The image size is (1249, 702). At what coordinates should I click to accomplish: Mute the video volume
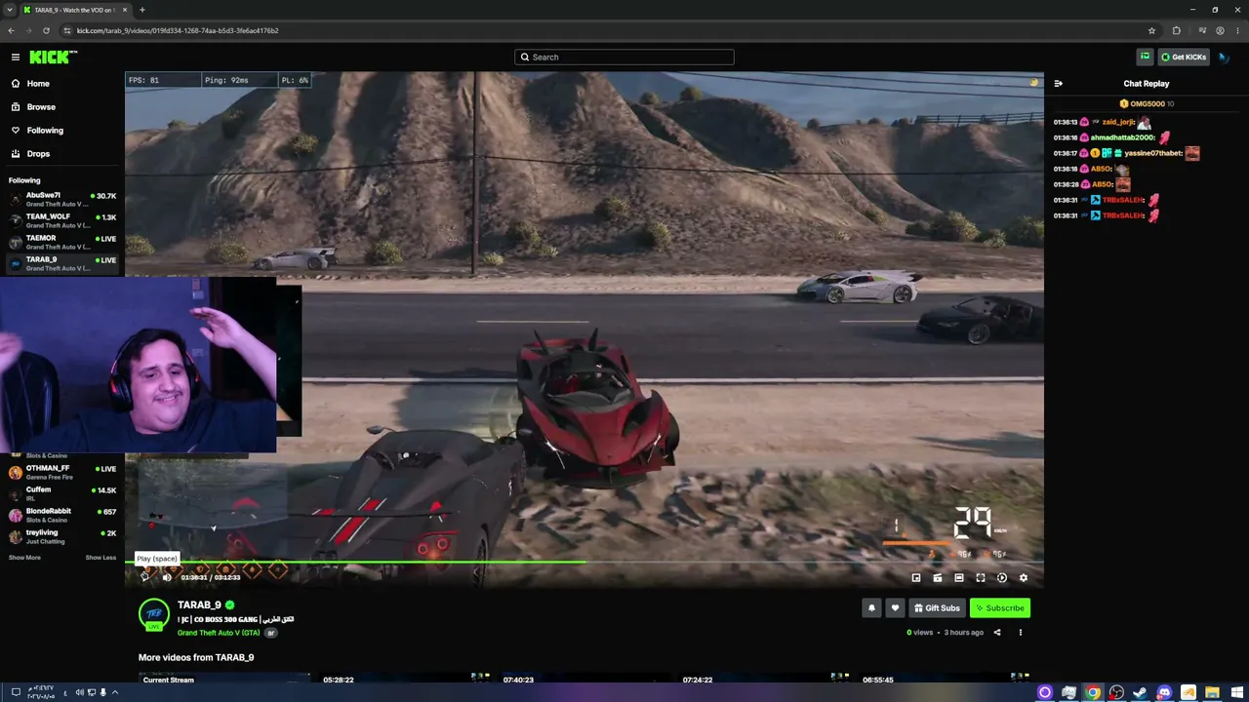coord(167,577)
